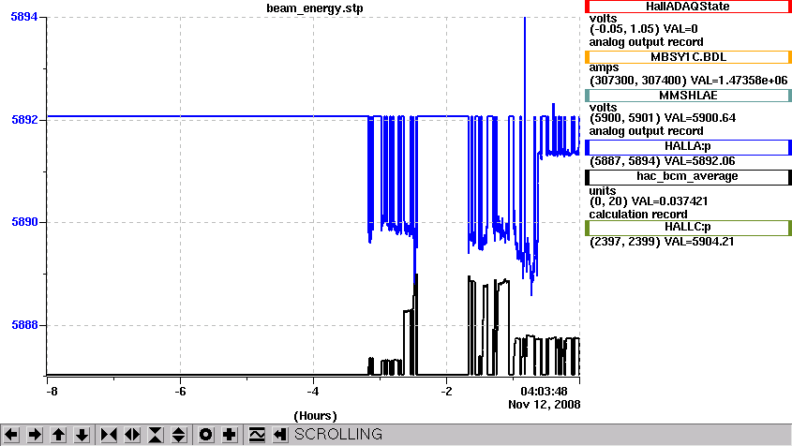Select the hac_bcm_average curve legend
Screen dimensions: 792x446
pyautogui.click(x=688, y=177)
